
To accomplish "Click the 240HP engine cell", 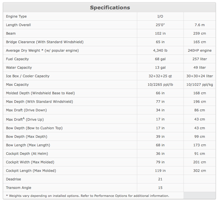I will coord(199,51).
